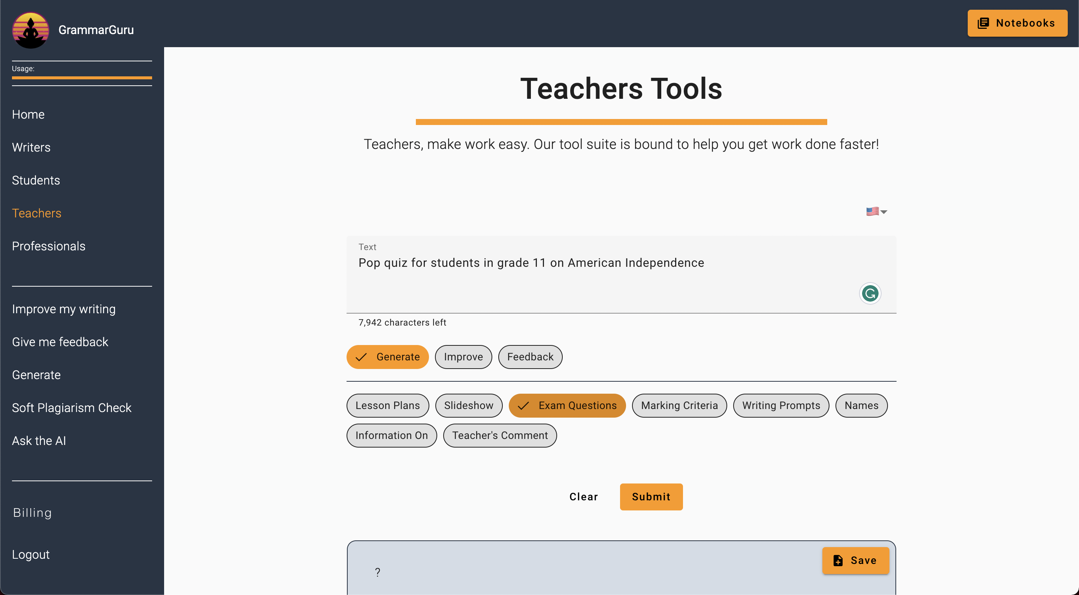Click the '?' output placeholder text
This screenshot has width=1079, height=595.
tap(377, 573)
